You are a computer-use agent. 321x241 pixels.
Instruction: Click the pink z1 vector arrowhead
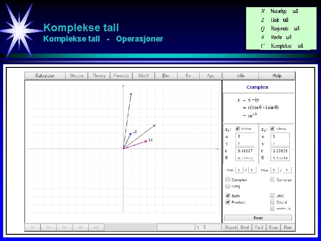(146, 141)
